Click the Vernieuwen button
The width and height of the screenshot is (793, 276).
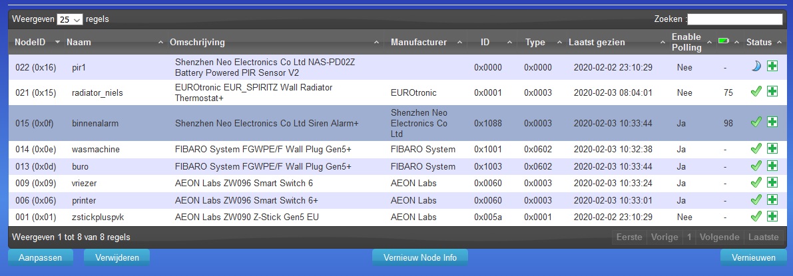click(754, 257)
